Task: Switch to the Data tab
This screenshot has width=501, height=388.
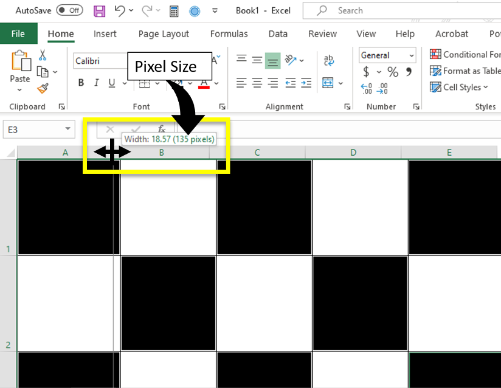Action: 278,34
